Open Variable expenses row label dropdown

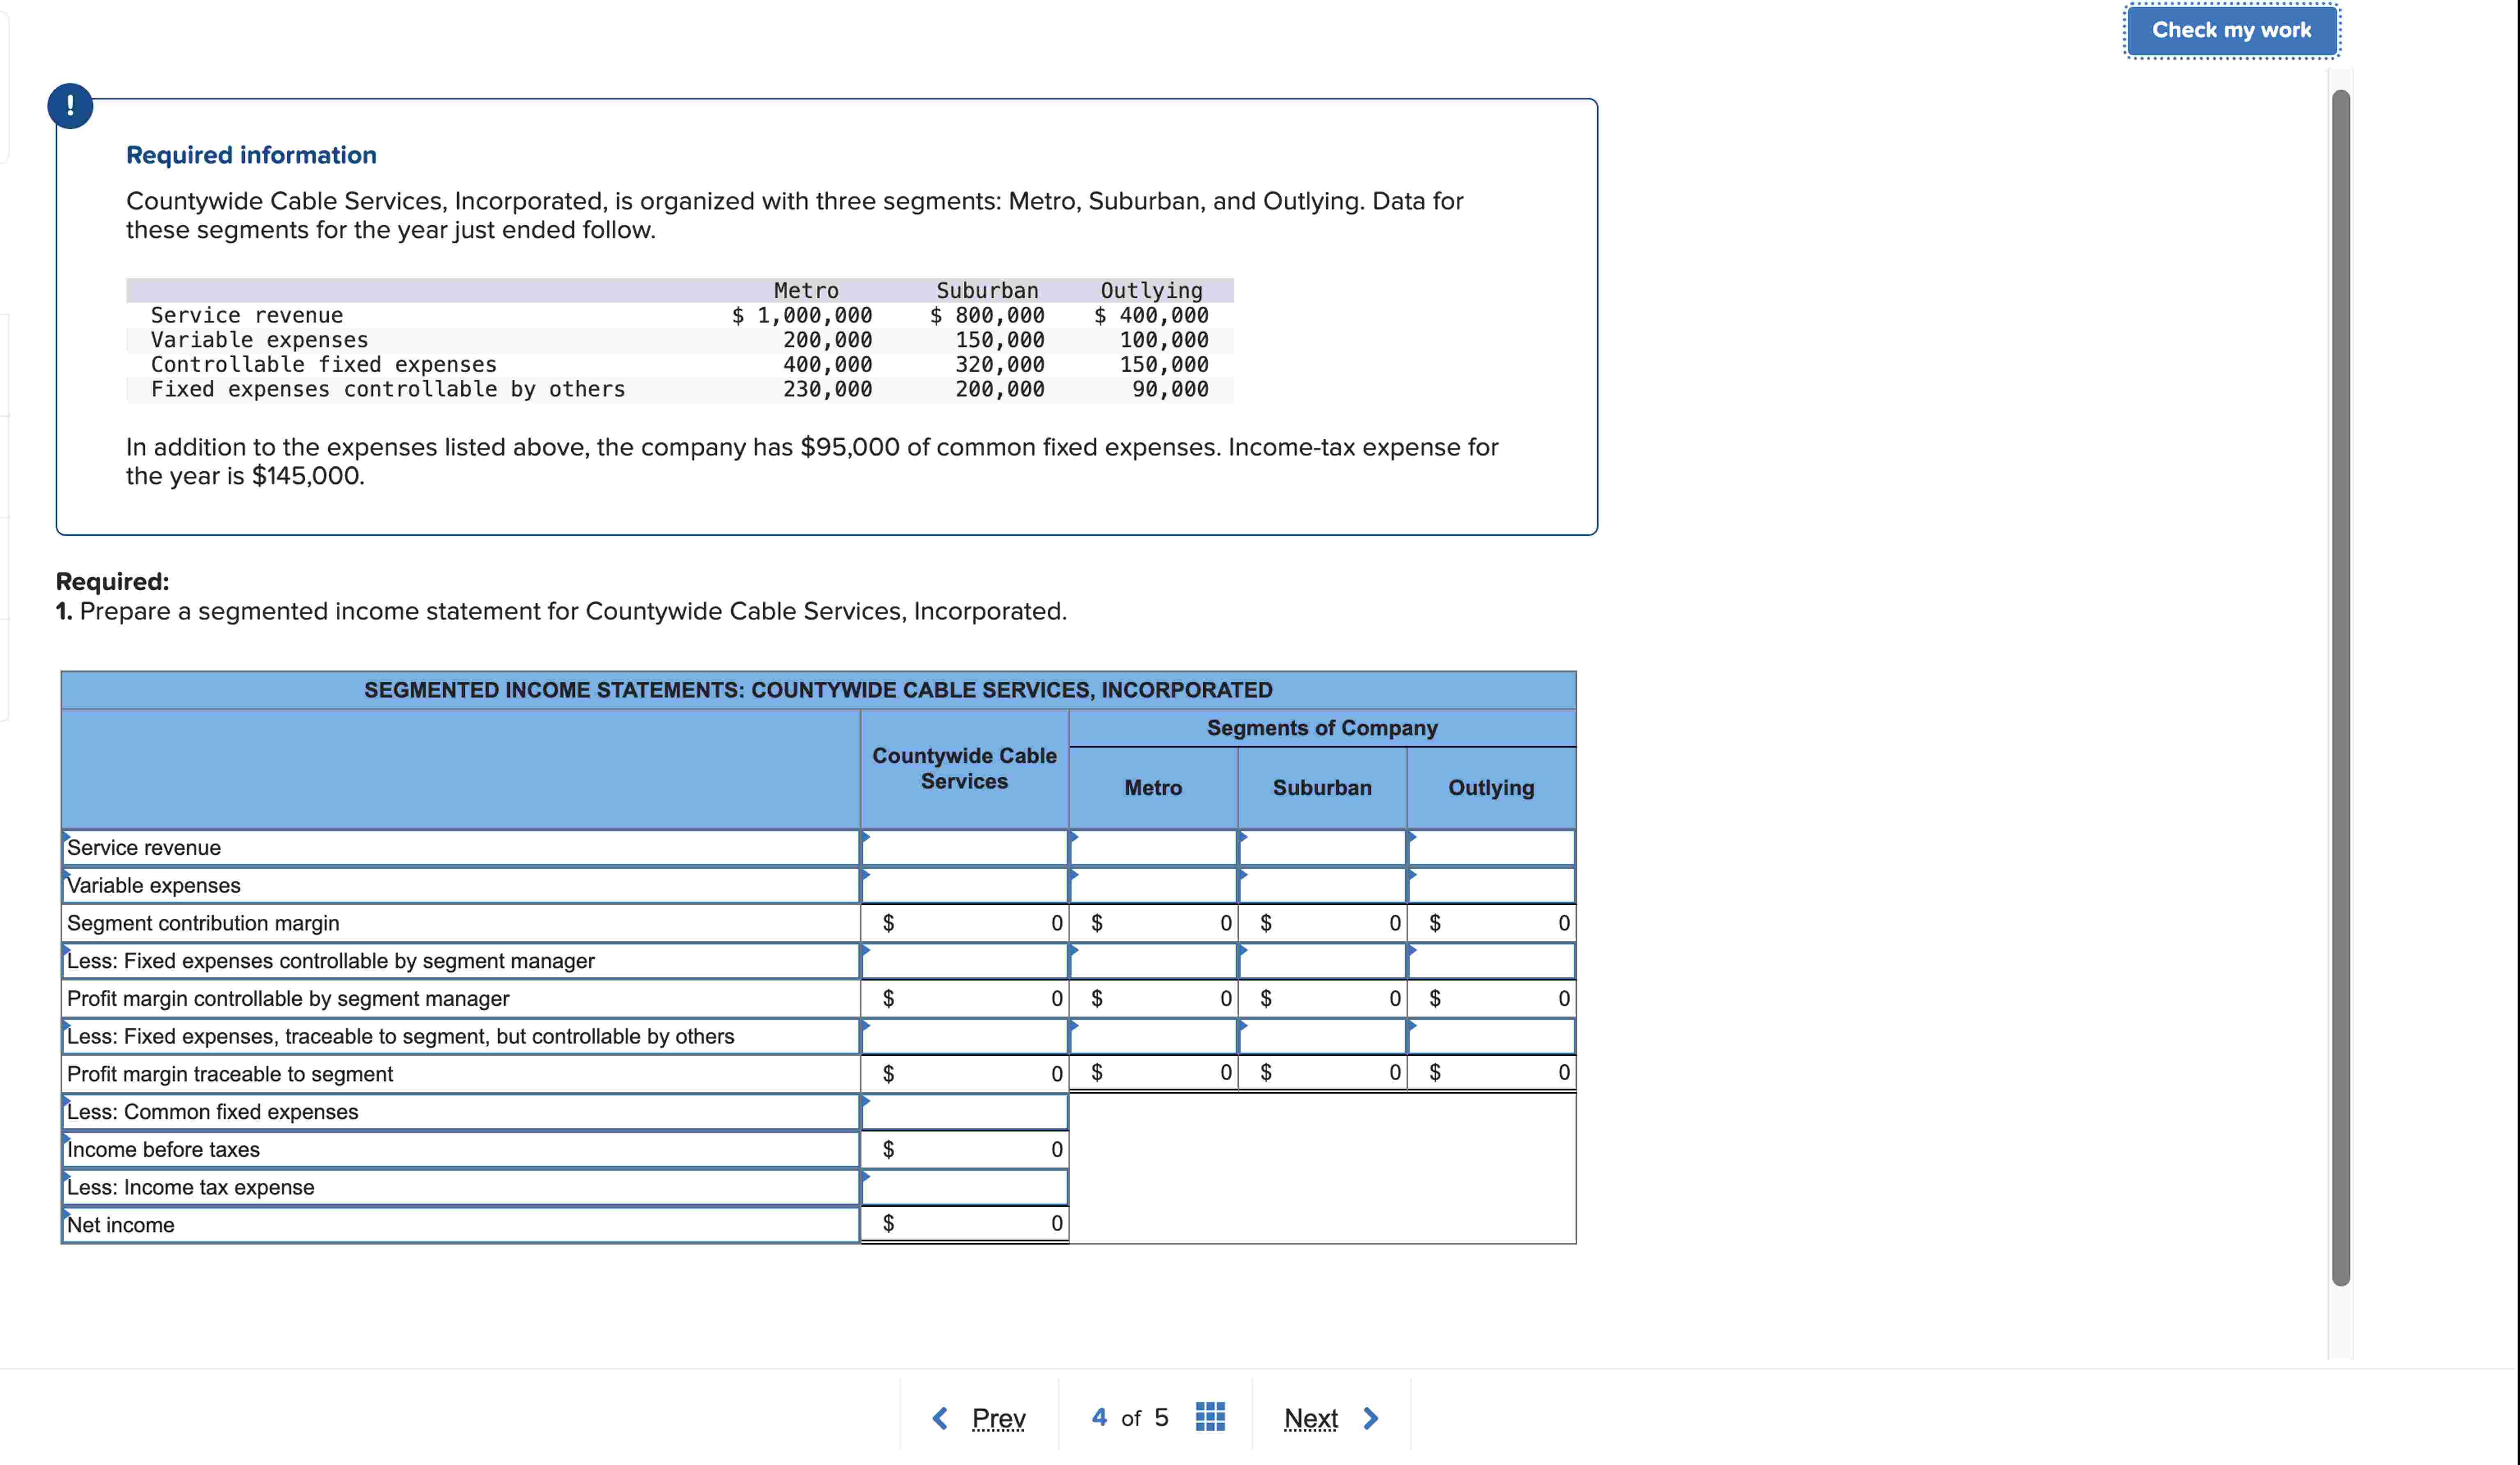pos(460,885)
